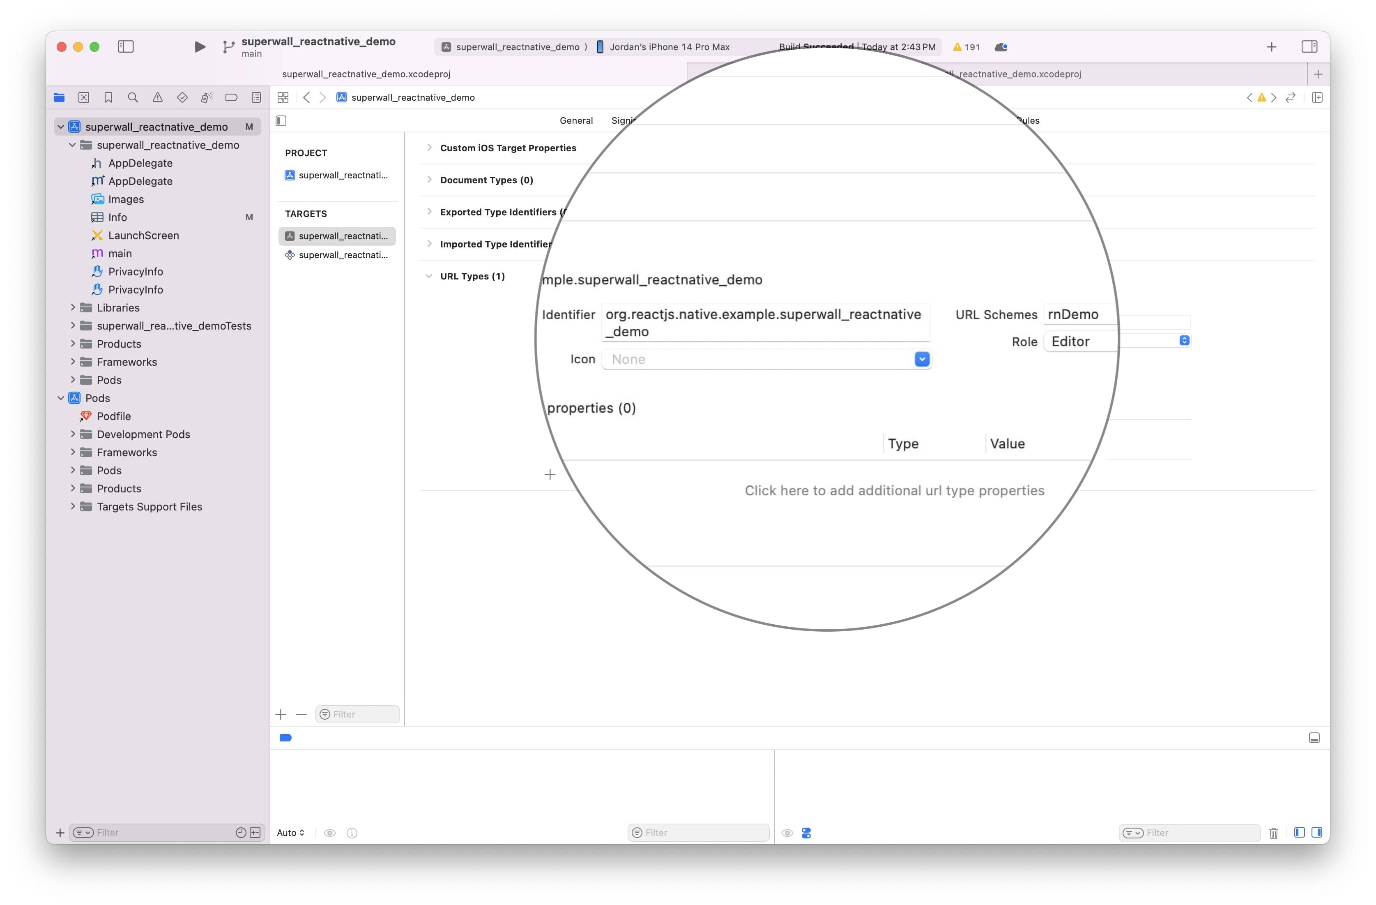
Task: Open the Icon None dropdown
Action: (x=922, y=359)
